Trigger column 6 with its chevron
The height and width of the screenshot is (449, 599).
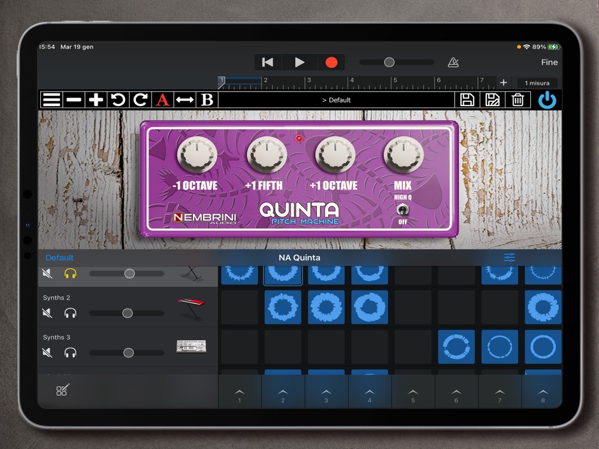coord(456,393)
